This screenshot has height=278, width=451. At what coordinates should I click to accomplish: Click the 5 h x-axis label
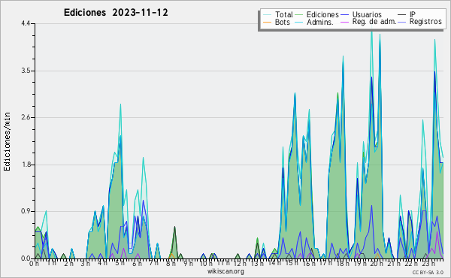(120, 264)
